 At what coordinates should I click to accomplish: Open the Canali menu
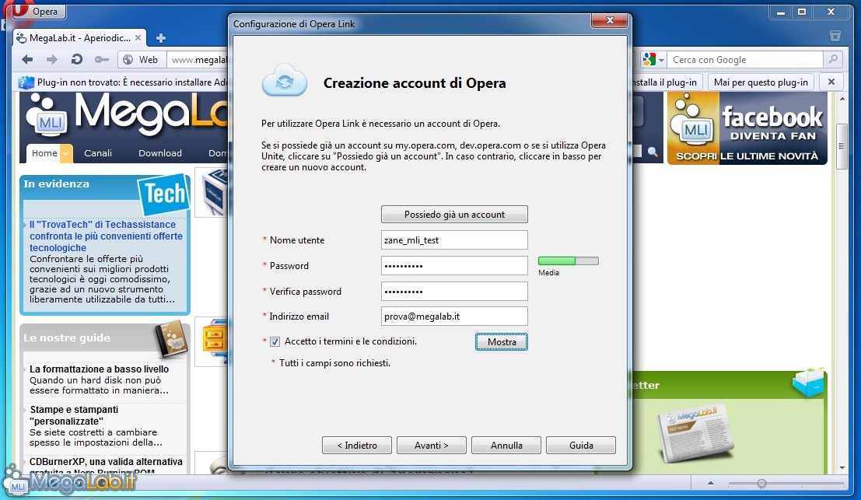[x=98, y=153]
